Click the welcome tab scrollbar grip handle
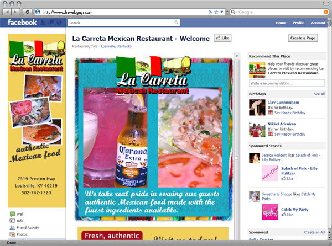The width and height of the screenshot is (332, 246). [237, 158]
